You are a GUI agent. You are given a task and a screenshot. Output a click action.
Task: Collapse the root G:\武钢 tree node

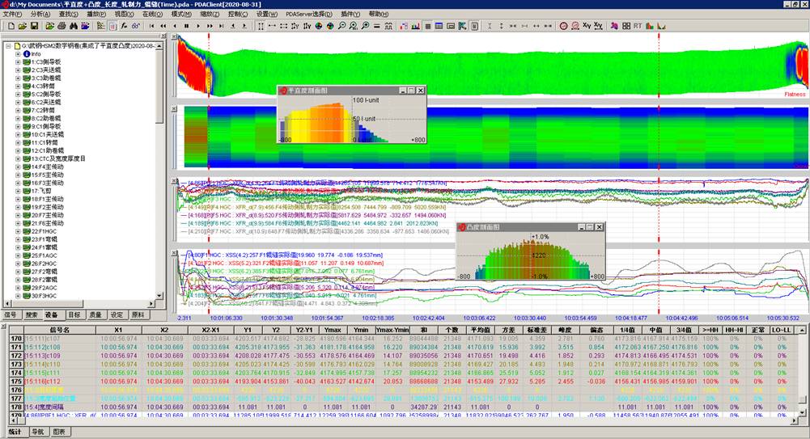click(x=7, y=46)
